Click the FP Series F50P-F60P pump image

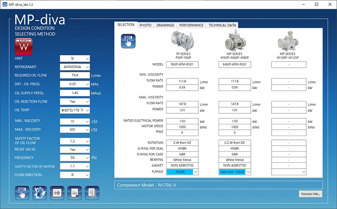click(x=182, y=41)
